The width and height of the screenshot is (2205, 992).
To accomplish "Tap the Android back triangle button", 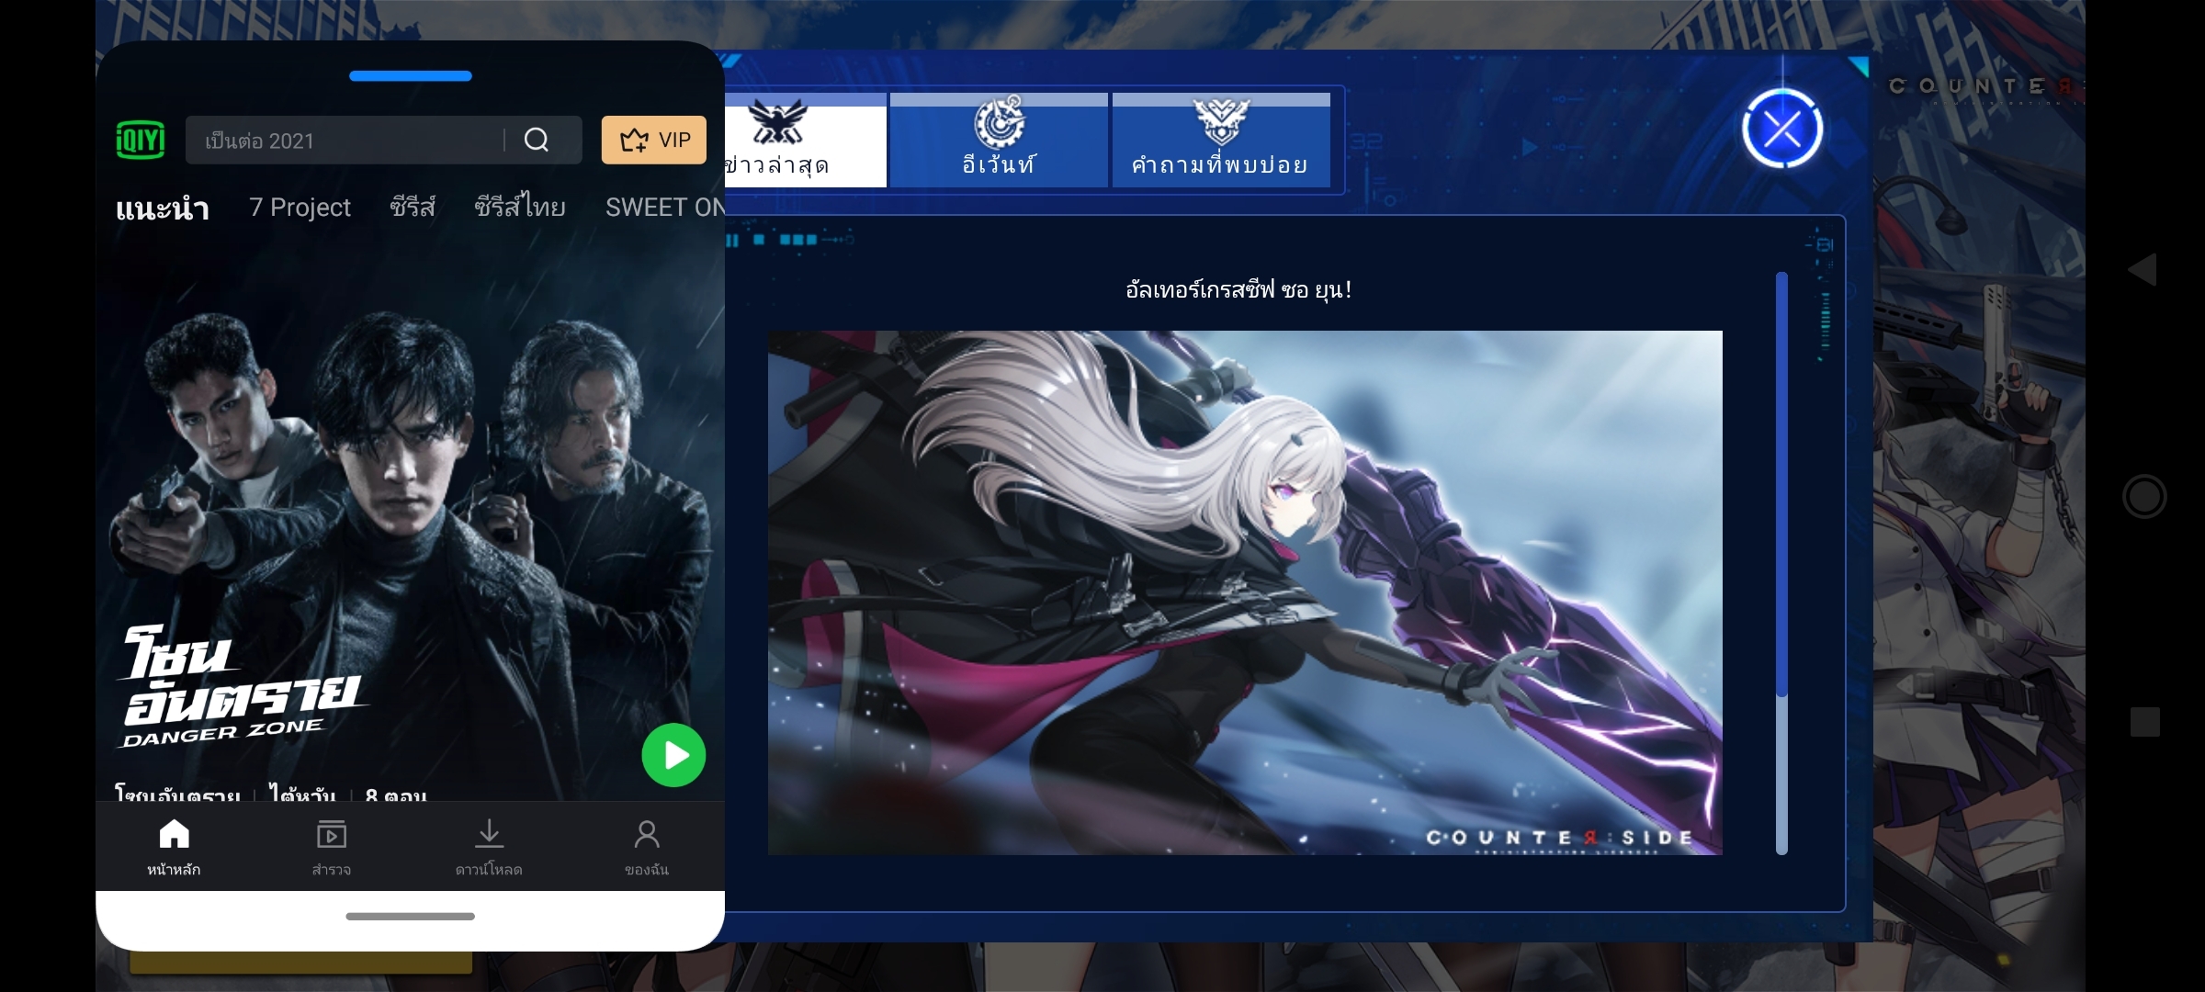I will pos(2143,269).
